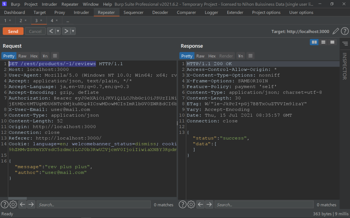Send the request with the Send button
Image resolution: width=350 pixels, height=218 pixels.
[x=13, y=31]
